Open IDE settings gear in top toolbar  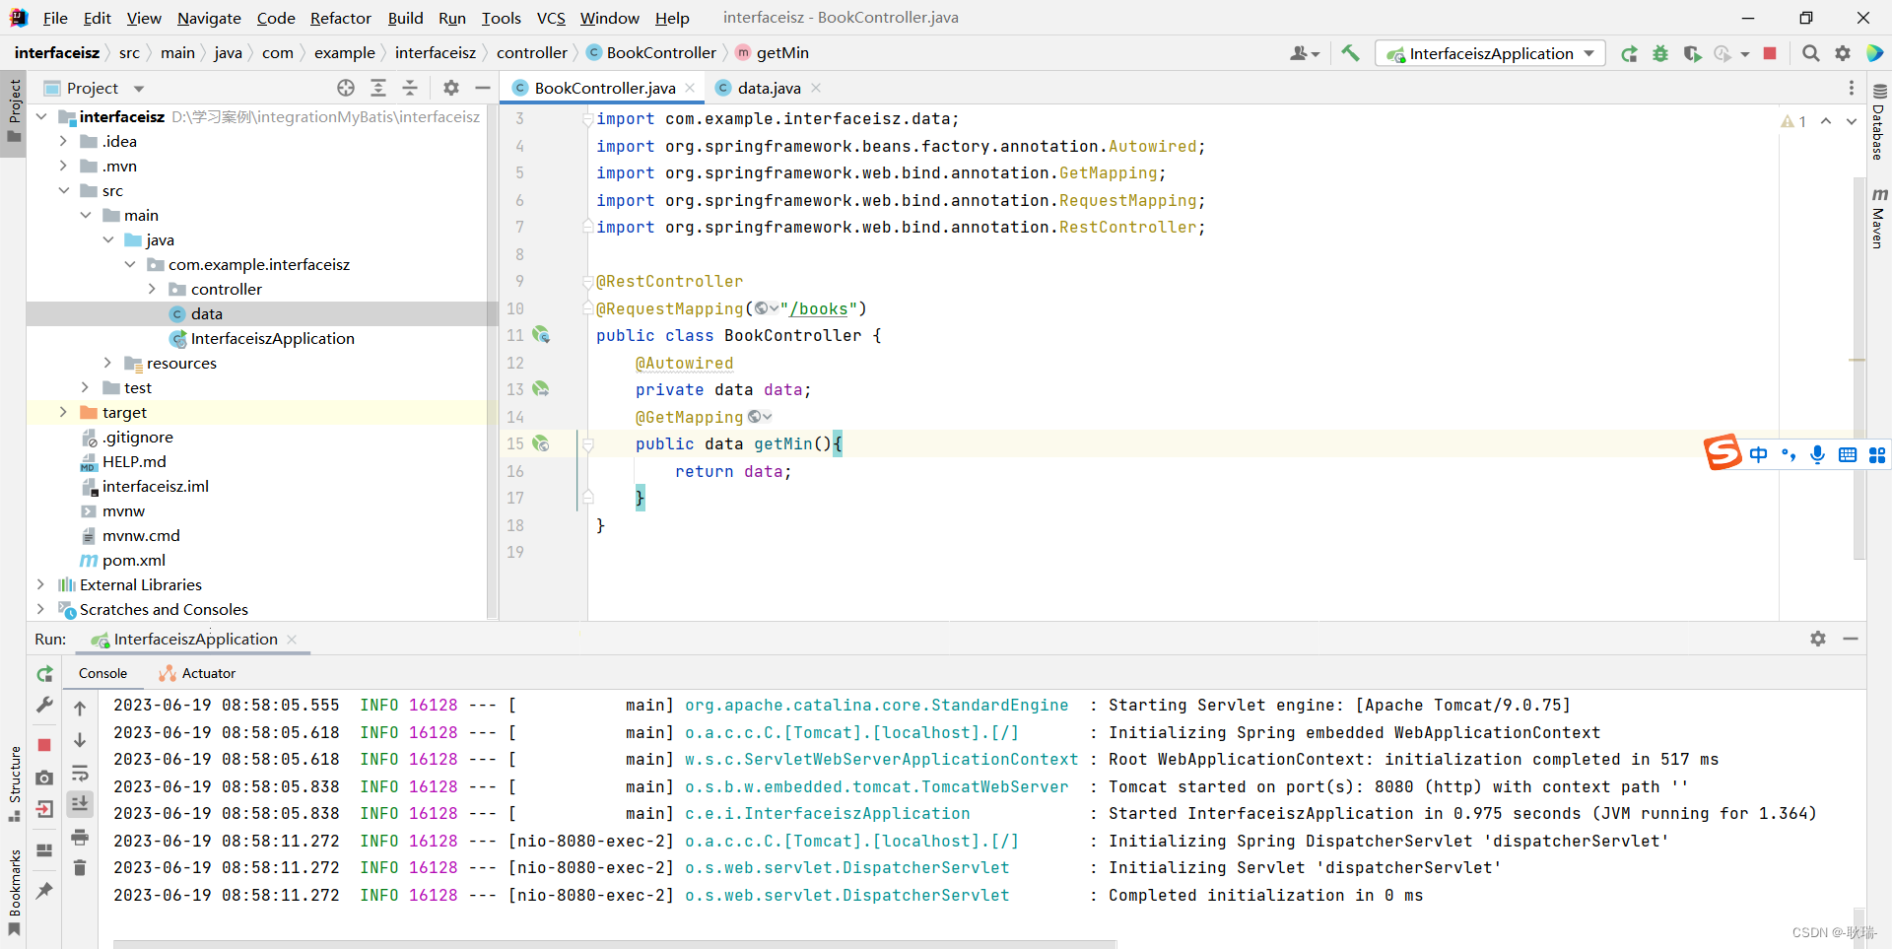pyautogui.click(x=1843, y=53)
